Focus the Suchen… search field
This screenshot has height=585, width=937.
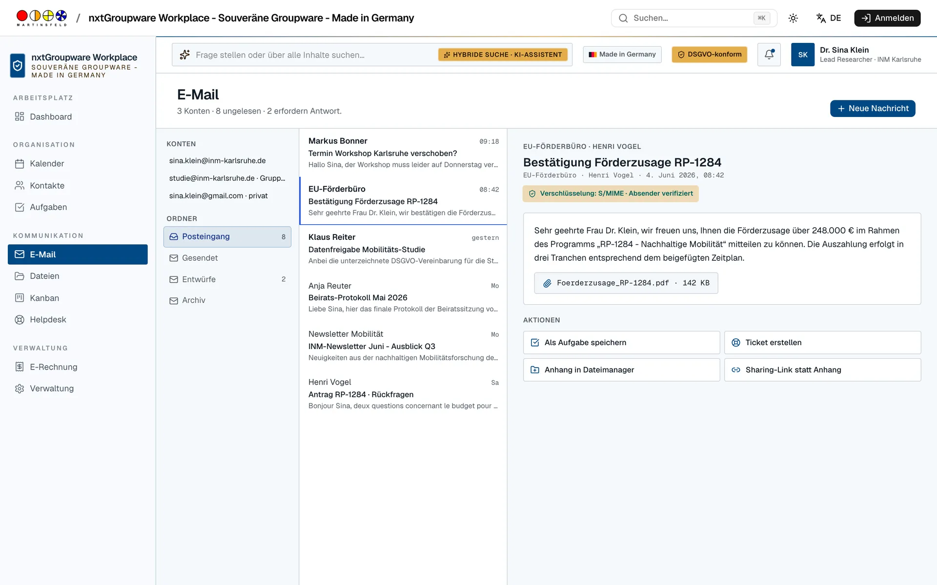[693, 18]
